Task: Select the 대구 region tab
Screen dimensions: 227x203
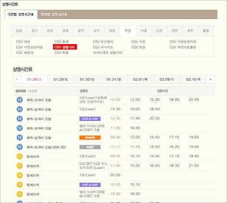Action: pyautogui.click(x=97, y=31)
